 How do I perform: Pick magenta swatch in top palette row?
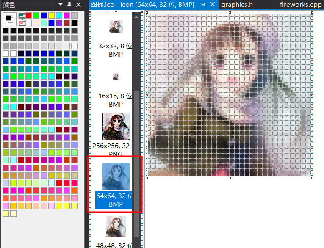point(67,15)
